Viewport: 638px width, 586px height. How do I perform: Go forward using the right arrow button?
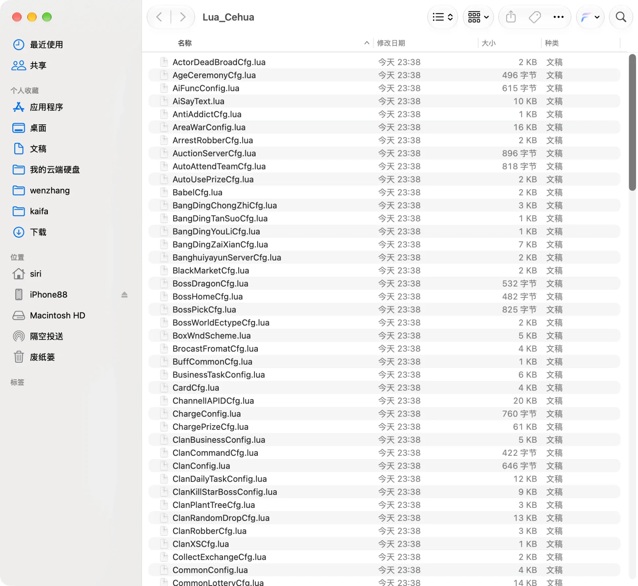(182, 17)
